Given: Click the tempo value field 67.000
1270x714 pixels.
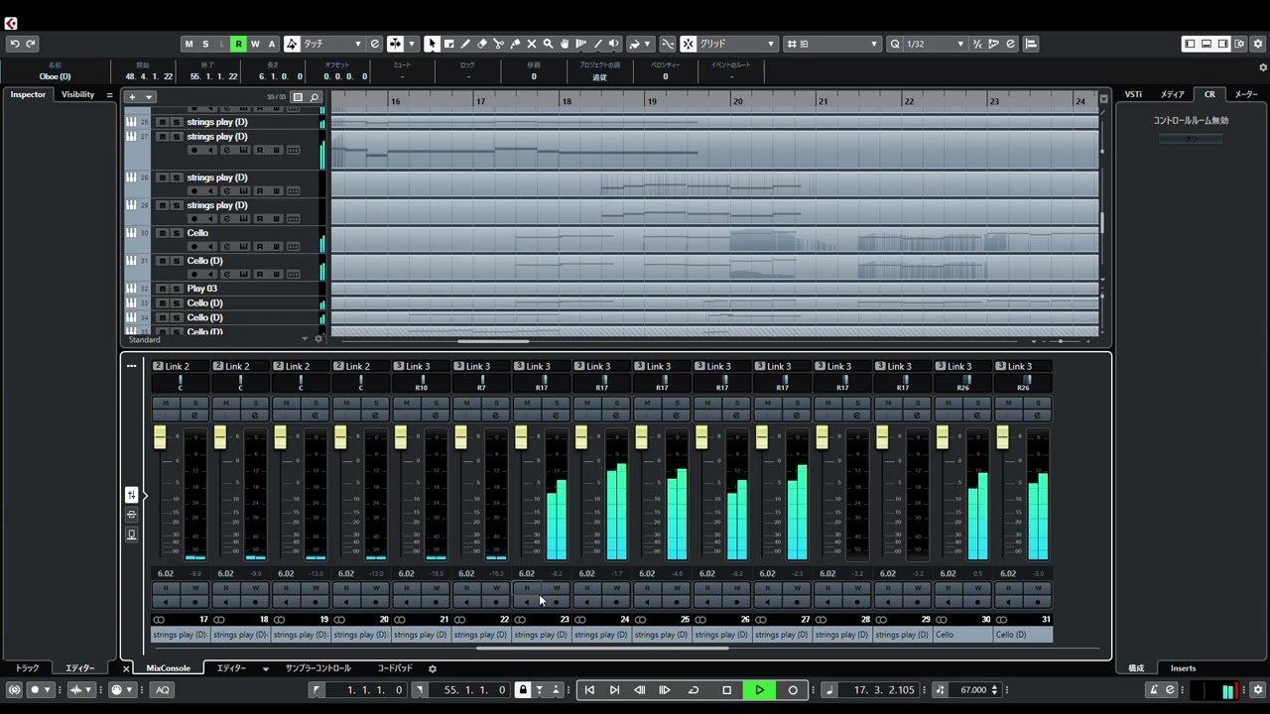Looking at the screenshot, I should (x=972, y=690).
